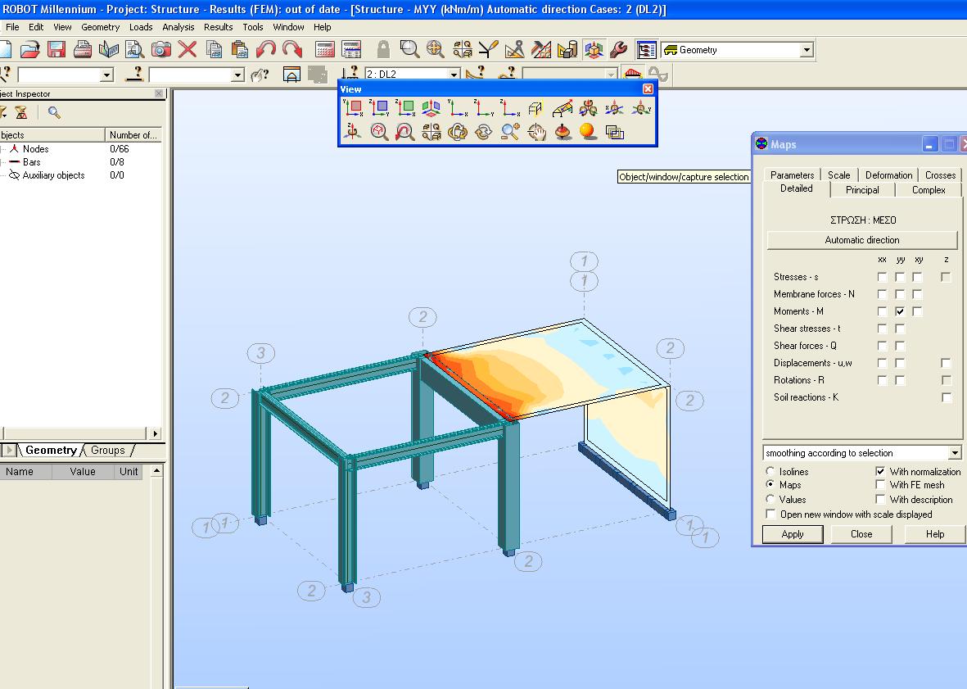Open the smoothing according to selection dropdown
The image size is (967, 689).
pyautogui.click(x=955, y=453)
